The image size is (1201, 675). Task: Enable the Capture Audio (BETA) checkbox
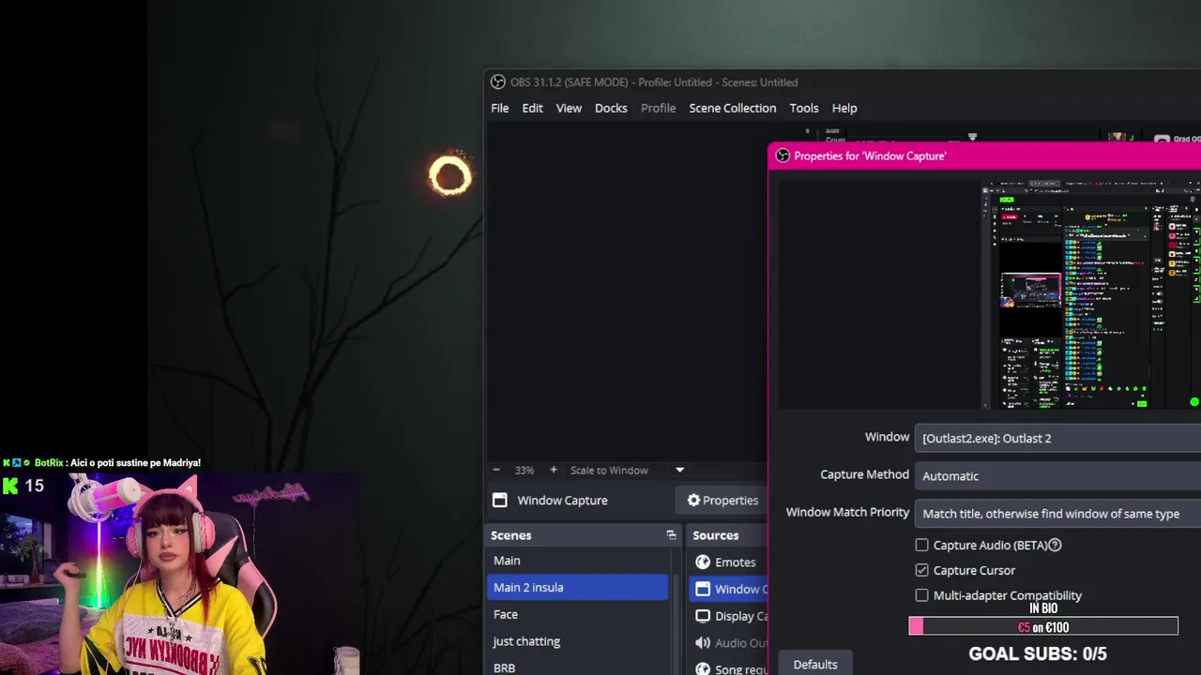click(921, 545)
